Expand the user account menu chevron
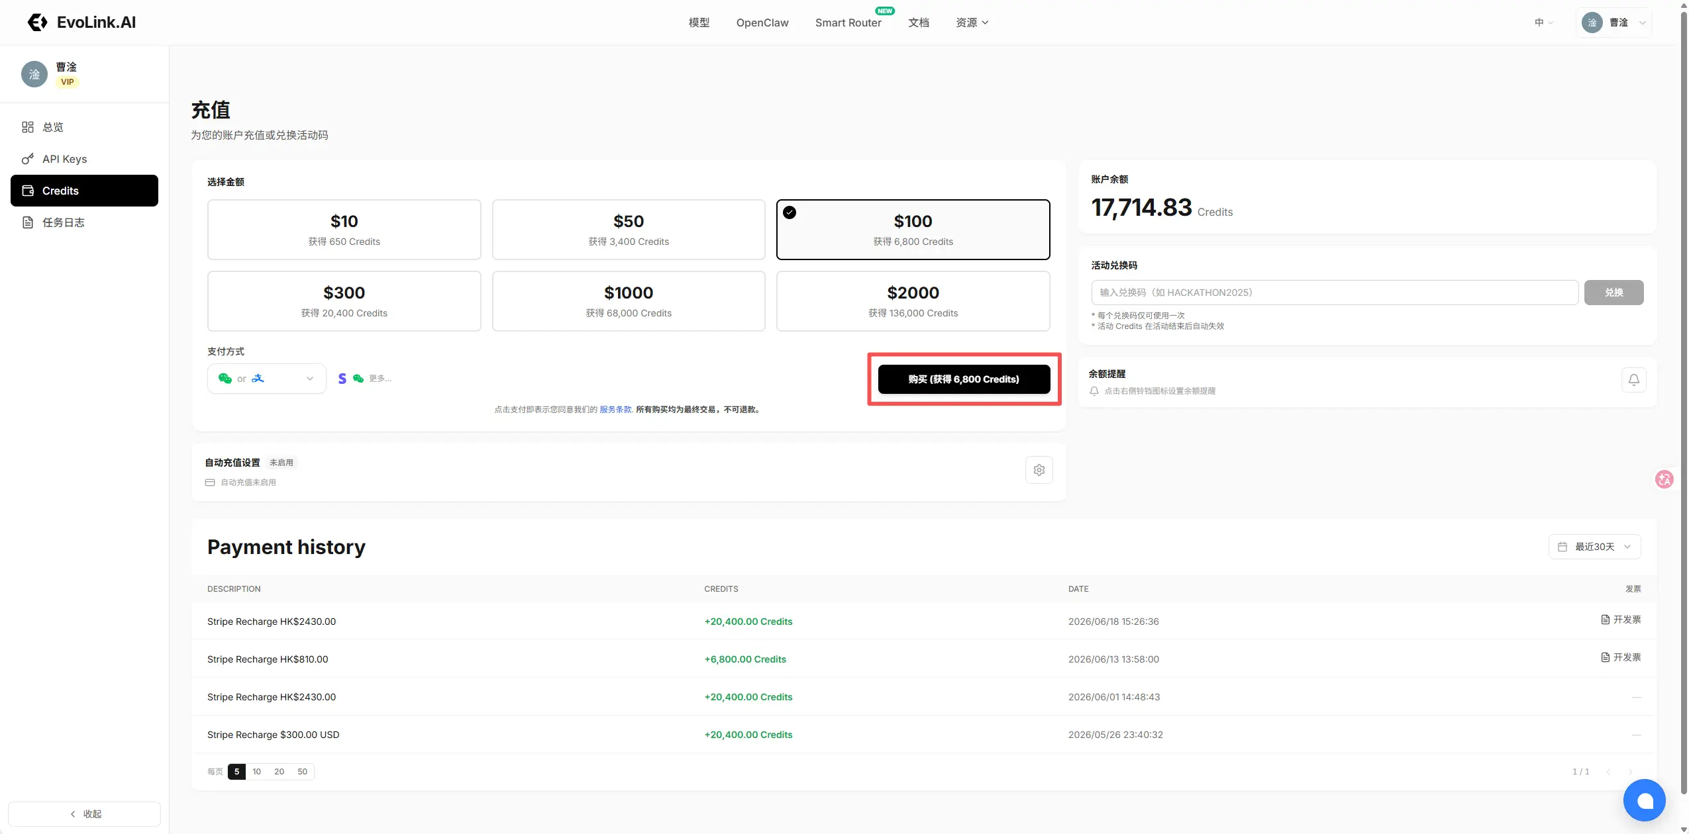The width and height of the screenshot is (1689, 834). [1643, 23]
